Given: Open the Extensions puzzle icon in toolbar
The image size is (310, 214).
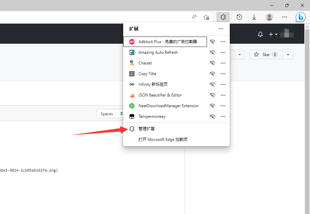Looking at the screenshot, I should tap(223, 17).
